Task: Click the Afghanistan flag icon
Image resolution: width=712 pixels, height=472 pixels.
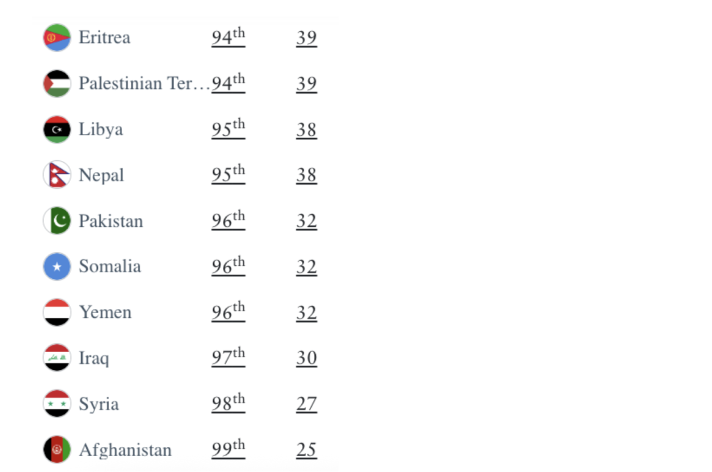Action: 57,450
